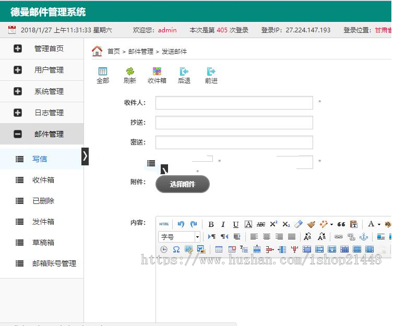394x326 pixels.
Task: Apply underline formatting
Action: (236, 224)
